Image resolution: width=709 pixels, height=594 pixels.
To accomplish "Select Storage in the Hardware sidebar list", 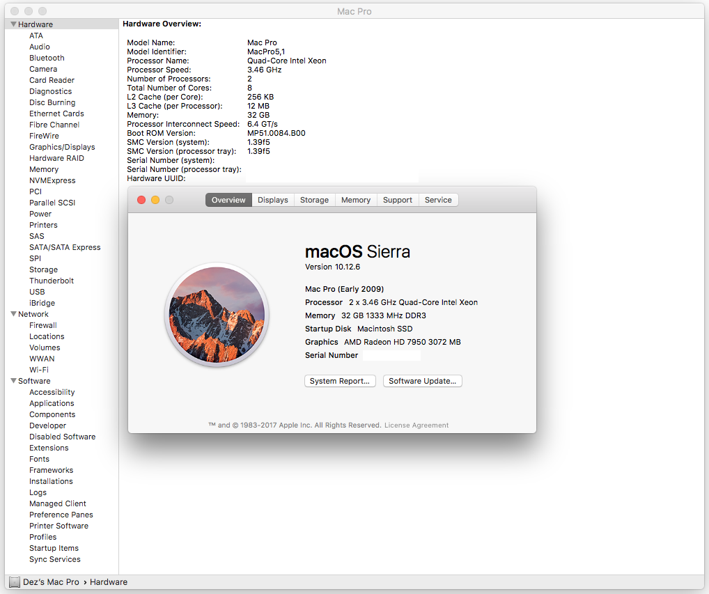I will [43, 269].
